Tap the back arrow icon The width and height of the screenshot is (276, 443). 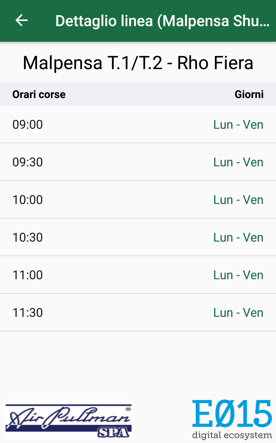point(21,20)
